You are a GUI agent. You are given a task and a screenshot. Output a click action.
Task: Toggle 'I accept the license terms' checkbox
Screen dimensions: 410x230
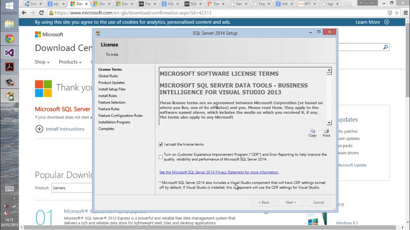[x=161, y=144]
